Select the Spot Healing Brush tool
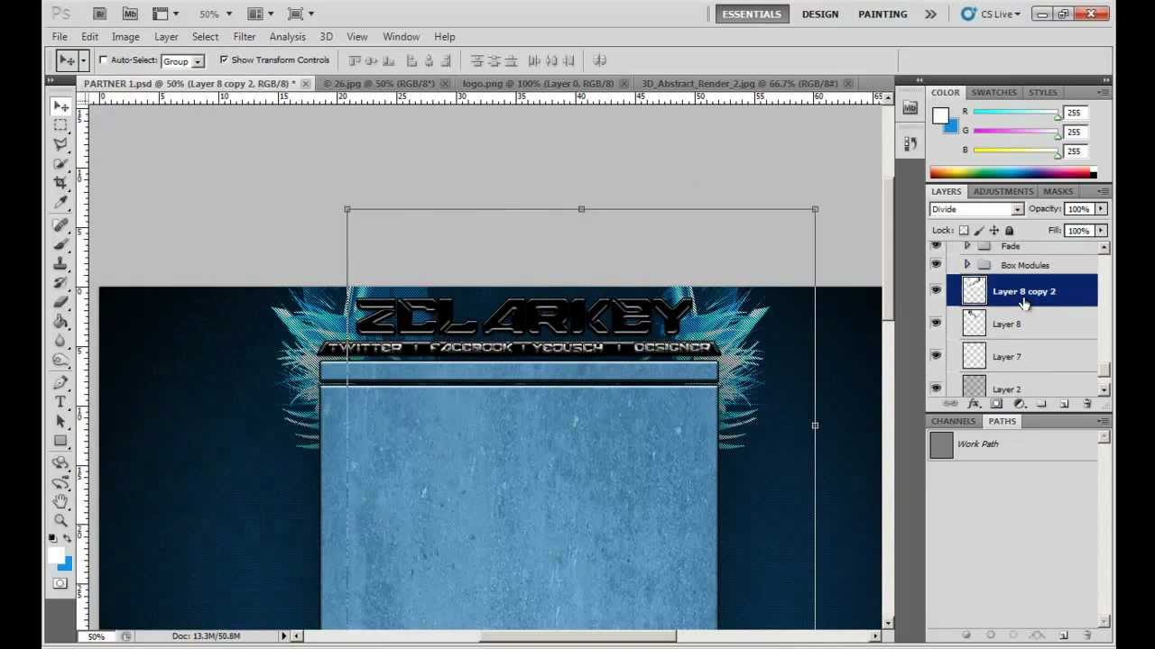The image size is (1155, 649). pos(60,225)
